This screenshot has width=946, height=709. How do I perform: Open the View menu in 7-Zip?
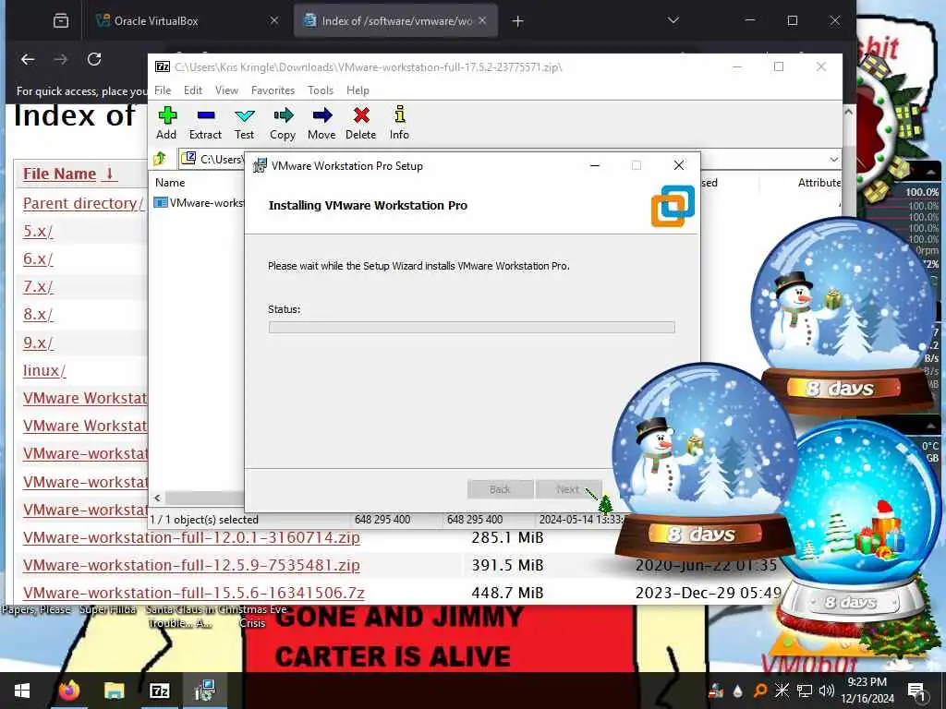[x=227, y=90]
